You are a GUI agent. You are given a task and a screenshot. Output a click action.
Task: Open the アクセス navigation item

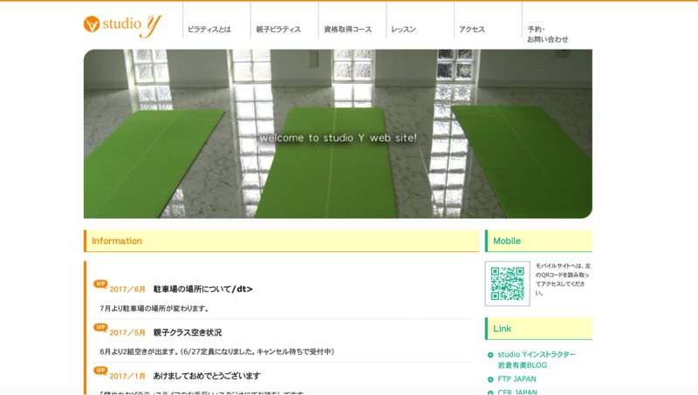tap(472, 30)
